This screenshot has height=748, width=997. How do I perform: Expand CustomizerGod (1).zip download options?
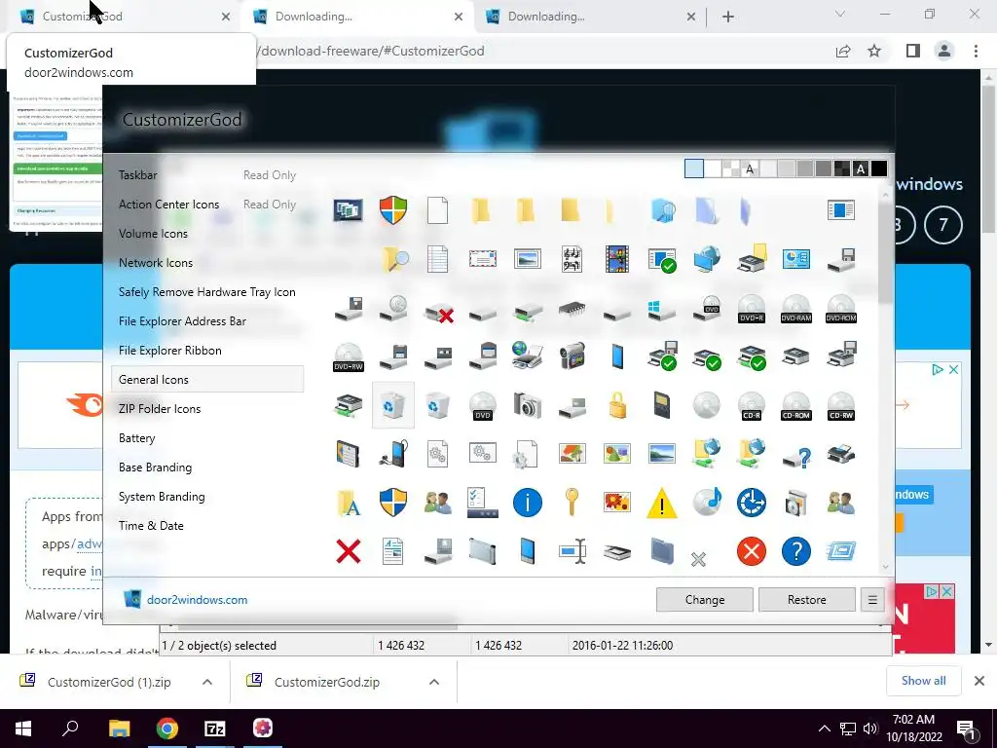tap(206, 682)
